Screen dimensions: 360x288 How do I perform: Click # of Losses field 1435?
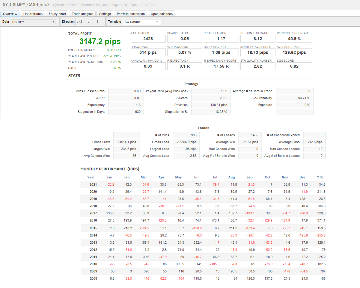[250, 135]
